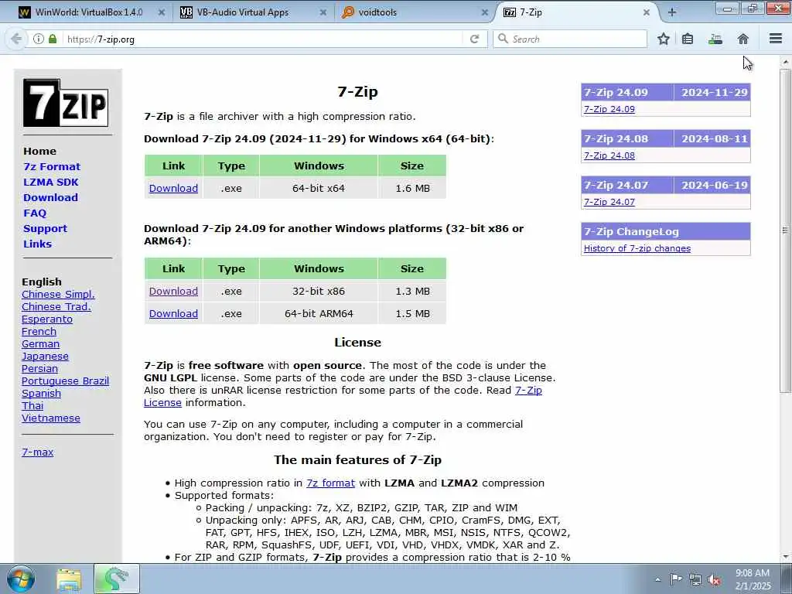The height and width of the screenshot is (594, 792).
Task: Switch to VB-Audio Virtual Apps tab
Action: [242, 12]
